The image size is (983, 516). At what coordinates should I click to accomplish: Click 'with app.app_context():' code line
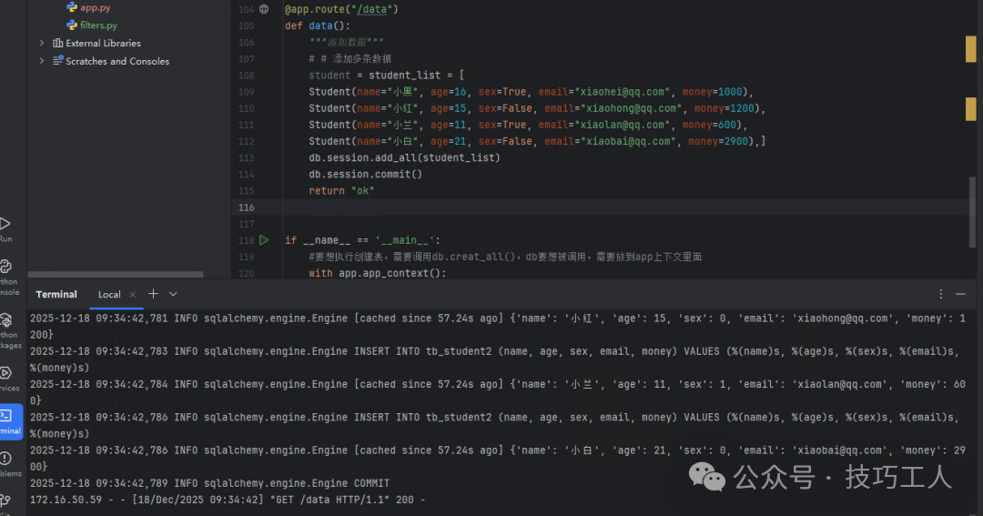(x=378, y=273)
